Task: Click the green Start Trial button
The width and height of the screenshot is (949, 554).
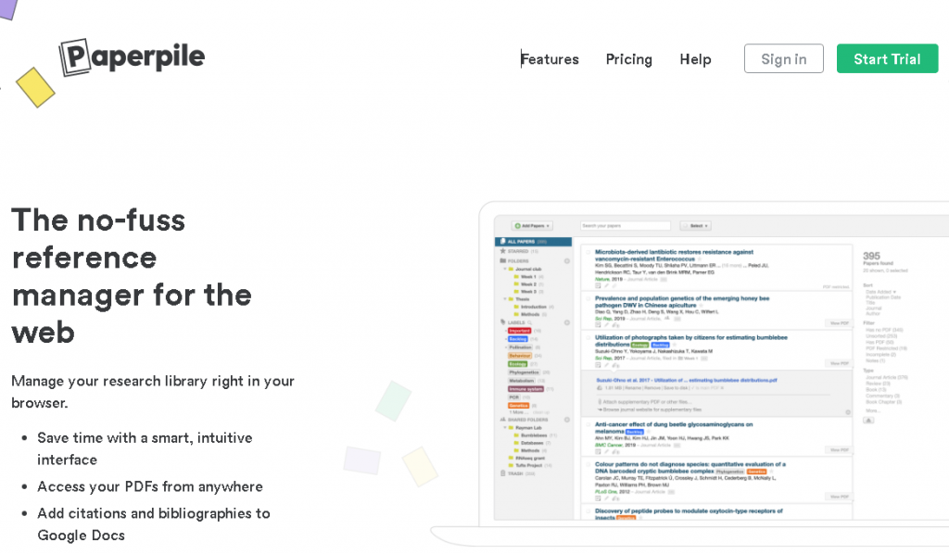Action: click(887, 58)
